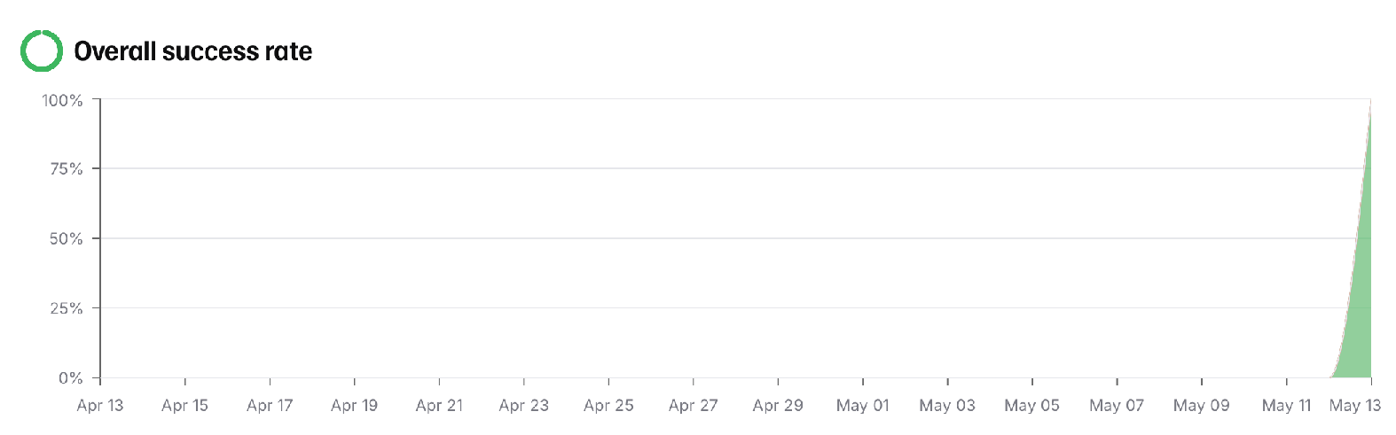Click the May 07 axis label
The height and width of the screenshot is (435, 1396).
1117,406
